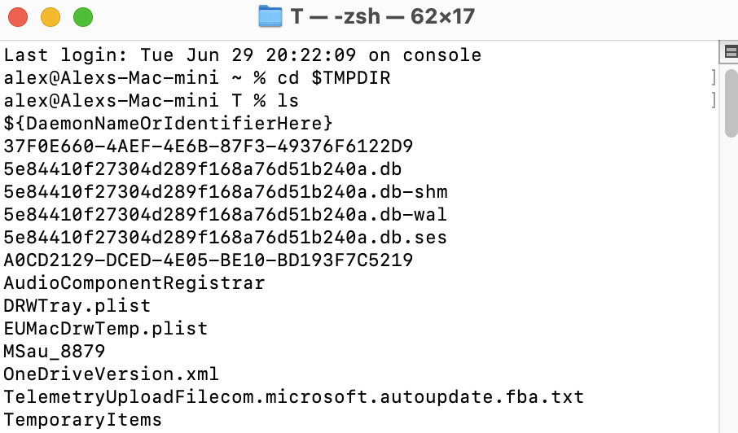
Task: Click the file name ending in .db.ses
Action: tap(226, 238)
